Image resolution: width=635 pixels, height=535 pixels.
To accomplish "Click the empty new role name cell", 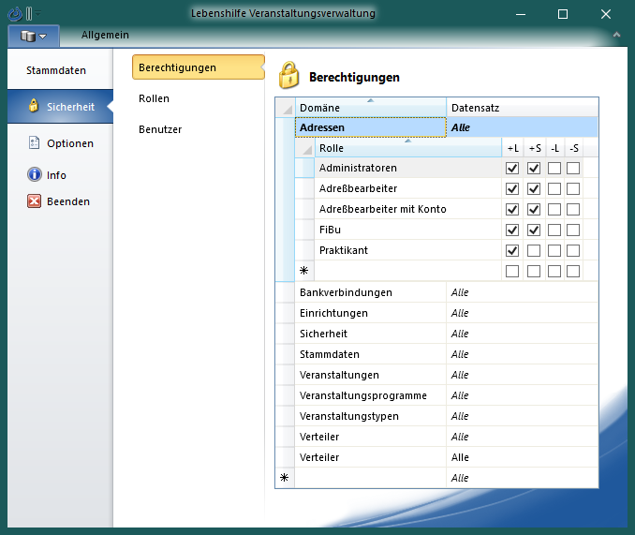I will (x=408, y=271).
